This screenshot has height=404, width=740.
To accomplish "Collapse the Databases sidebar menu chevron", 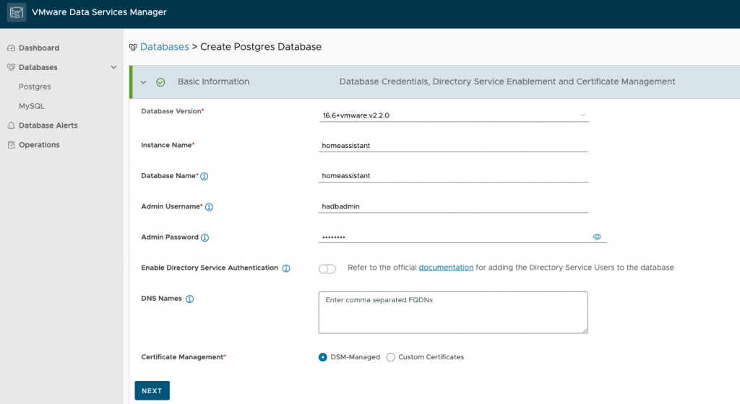I will coord(113,67).
